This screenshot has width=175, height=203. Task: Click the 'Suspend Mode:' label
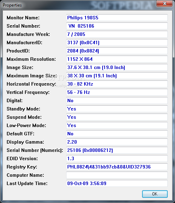24,117
